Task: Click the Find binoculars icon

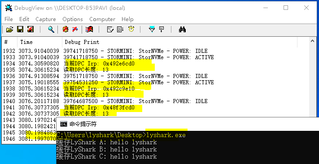Action: point(182,30)
